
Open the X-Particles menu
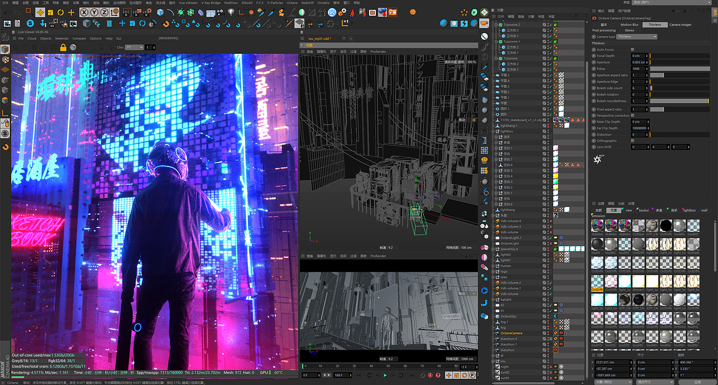pyautogui.click(x=275, y=3)
